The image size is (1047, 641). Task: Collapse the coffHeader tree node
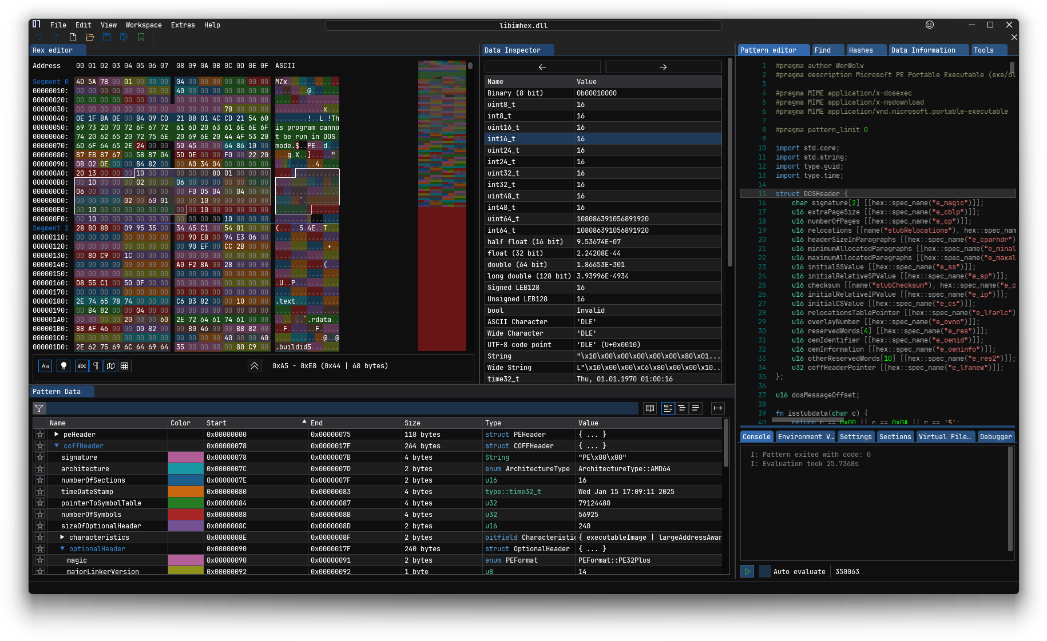tap(57, 446)
